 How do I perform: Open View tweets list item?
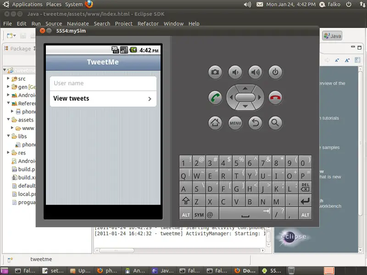(x=103, y=99)
